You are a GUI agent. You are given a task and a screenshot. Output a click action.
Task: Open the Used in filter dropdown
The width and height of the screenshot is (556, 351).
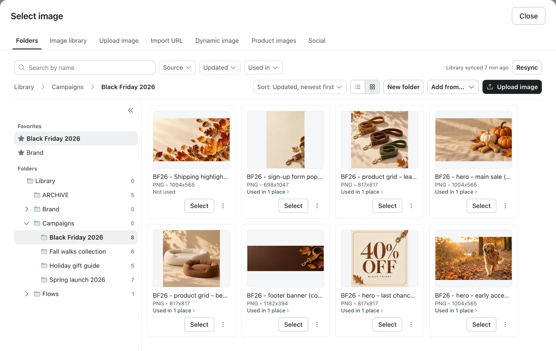click(x=263, y=67)
